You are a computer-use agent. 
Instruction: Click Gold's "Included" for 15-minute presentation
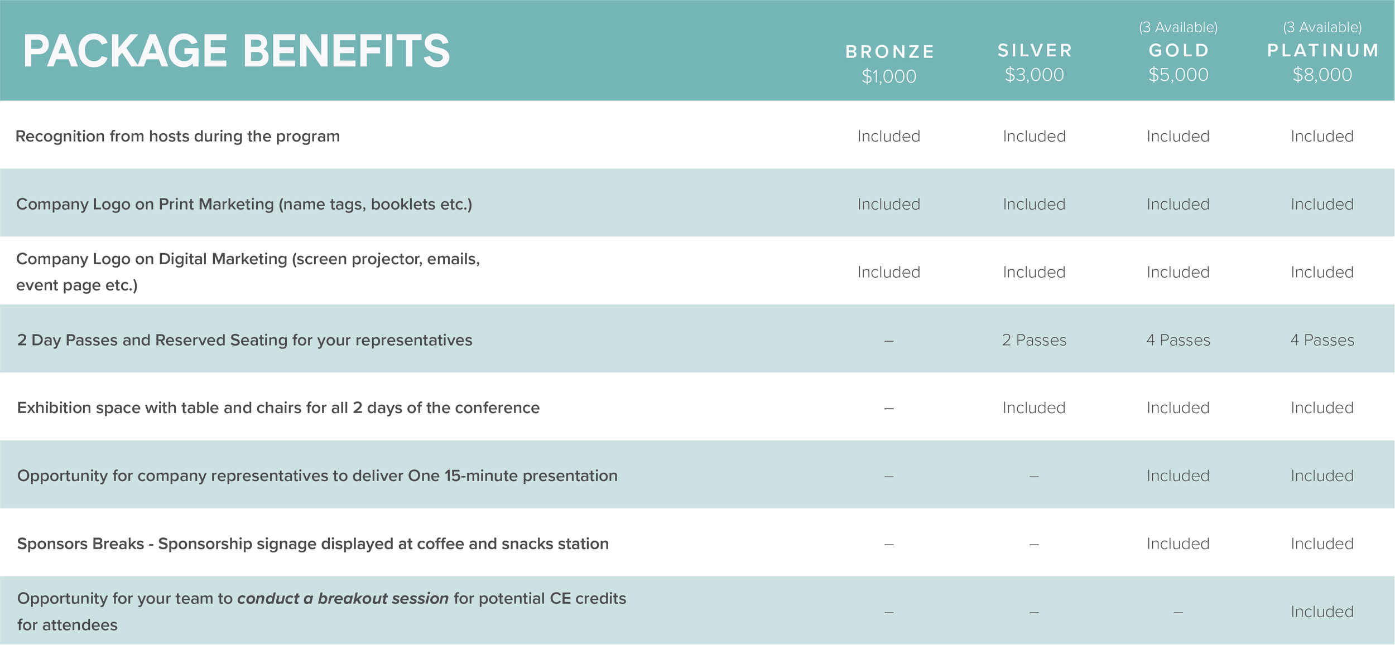pos(1178,476)
